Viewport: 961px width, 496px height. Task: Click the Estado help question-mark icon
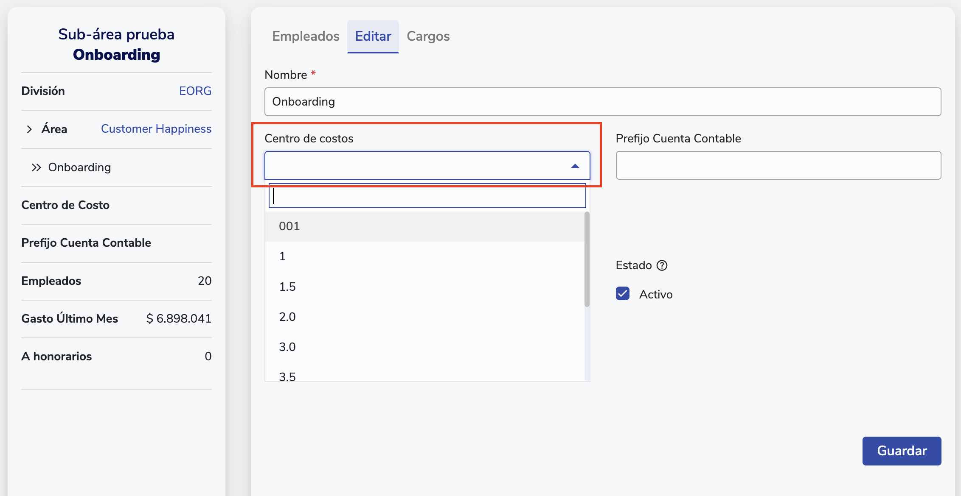[x=662, y=265]
